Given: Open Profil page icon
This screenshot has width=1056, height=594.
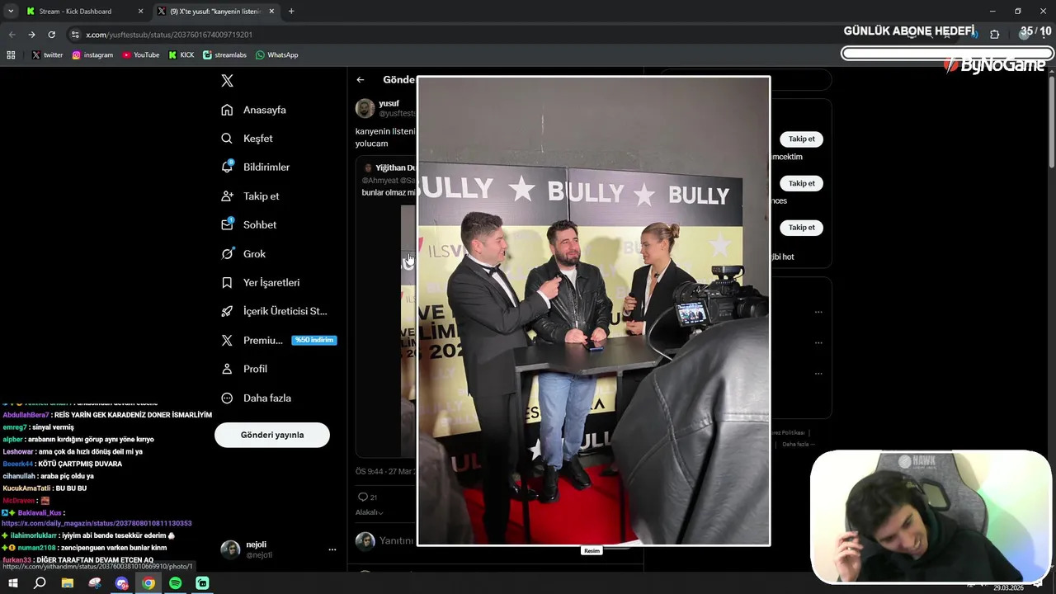Looking at the screenshot, I should pos(227,369).
